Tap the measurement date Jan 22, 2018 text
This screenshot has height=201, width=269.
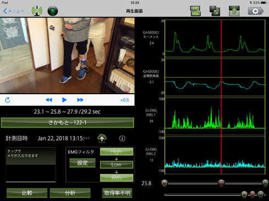[64, 139]
